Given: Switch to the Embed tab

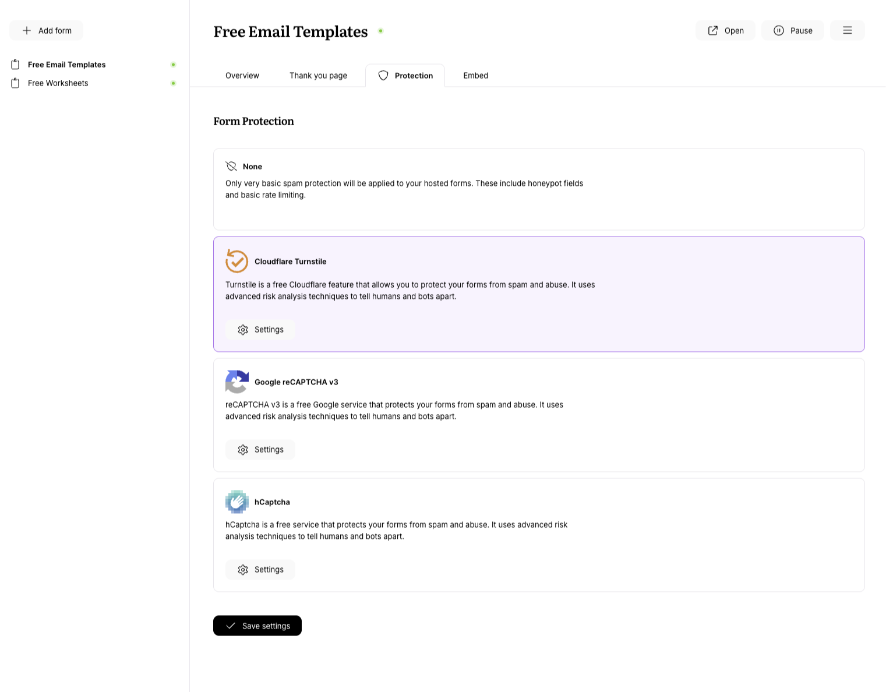Looking at the screenshot, I should pyautogui.click(x=475, y=75).
